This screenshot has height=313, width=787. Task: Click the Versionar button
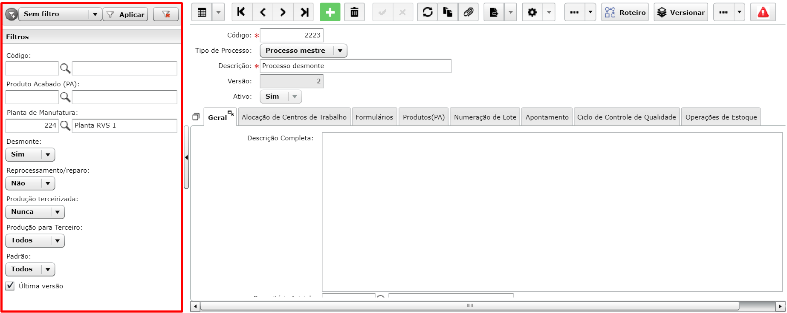point(681,12)
